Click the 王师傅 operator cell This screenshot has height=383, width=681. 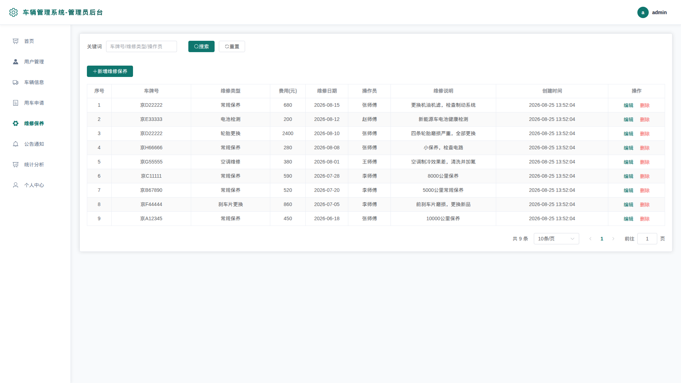click(369, 162)
